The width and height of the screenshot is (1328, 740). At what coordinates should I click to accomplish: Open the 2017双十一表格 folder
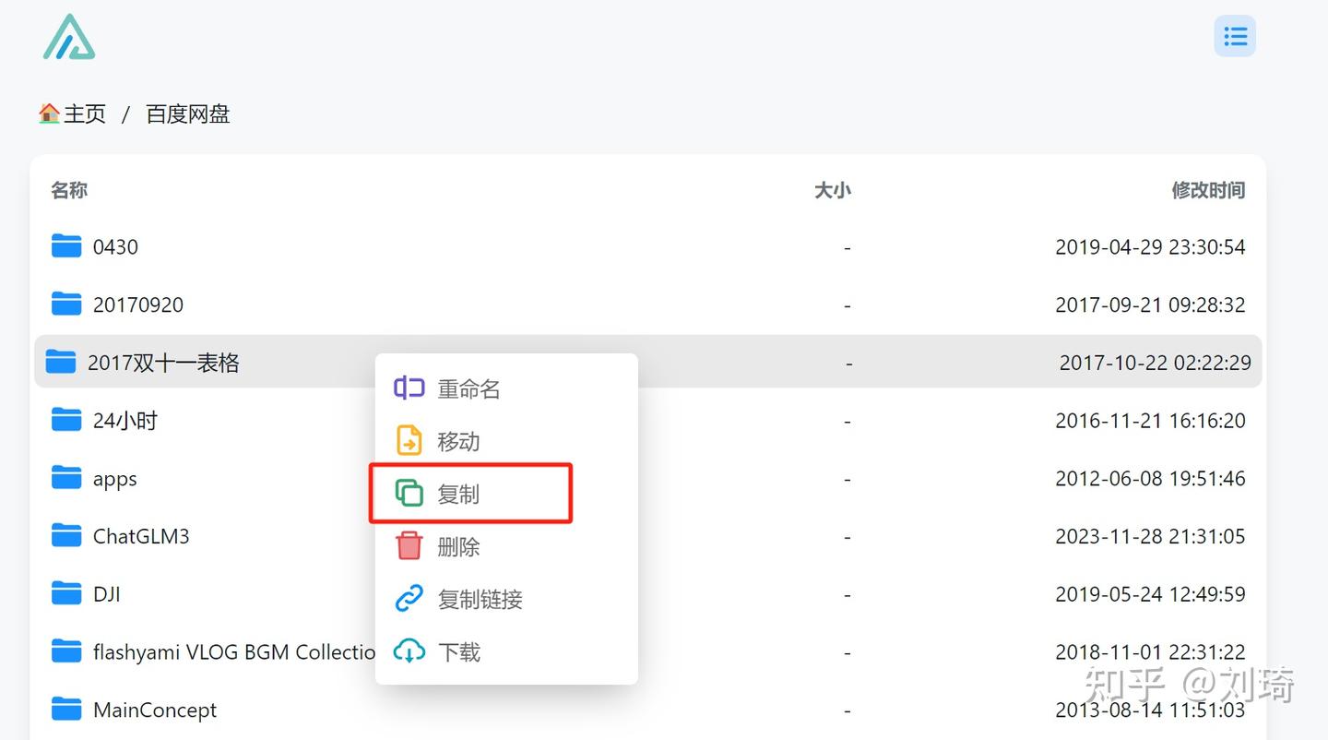point(164,363)
